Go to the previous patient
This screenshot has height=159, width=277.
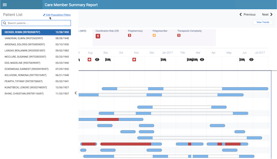point(248,14)
